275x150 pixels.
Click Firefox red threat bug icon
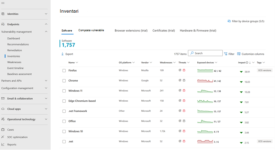184,70
